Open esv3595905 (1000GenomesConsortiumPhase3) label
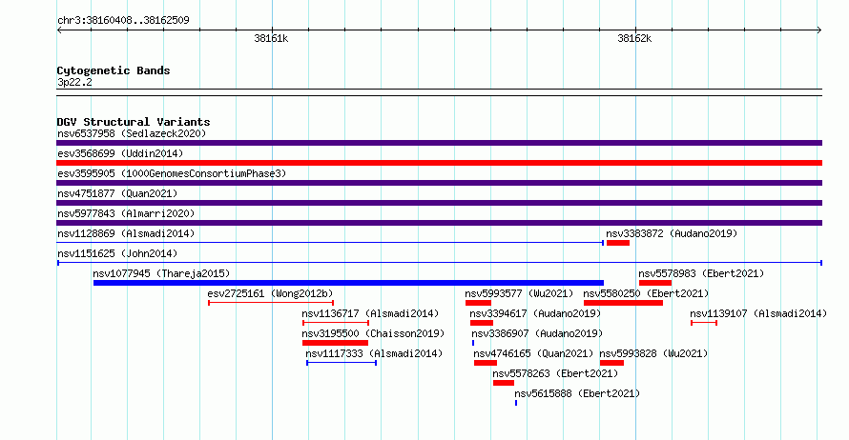This screenshot has width=849, height=440. click(172, 173)
